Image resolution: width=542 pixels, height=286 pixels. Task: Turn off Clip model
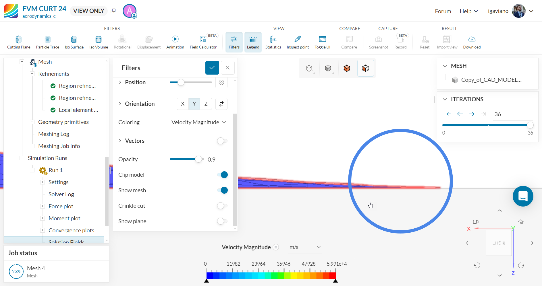coord(223,175)
